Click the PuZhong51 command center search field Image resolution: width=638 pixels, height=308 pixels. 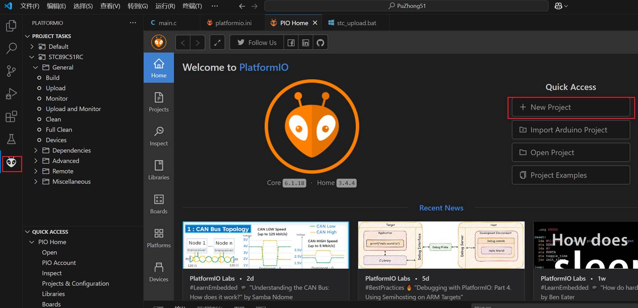406,6
